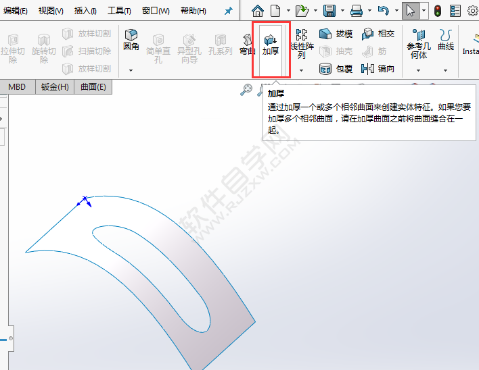Open the 工具(T) menu
Image resolution: width=479 pixels, height=370 pixels.
click(119, 11)
